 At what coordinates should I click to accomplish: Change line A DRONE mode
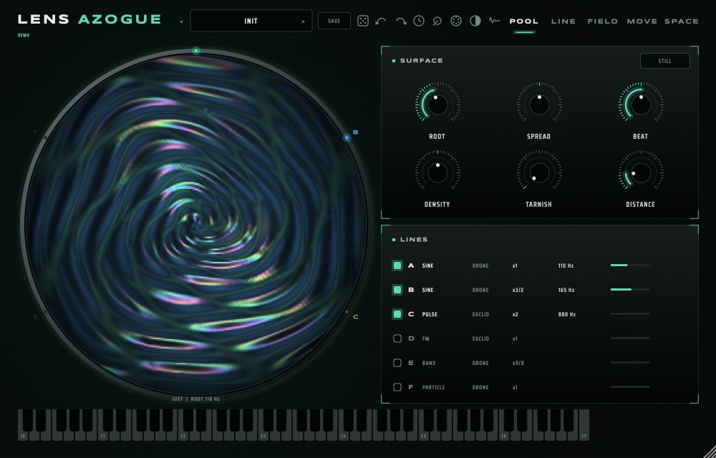pos(480,266)
